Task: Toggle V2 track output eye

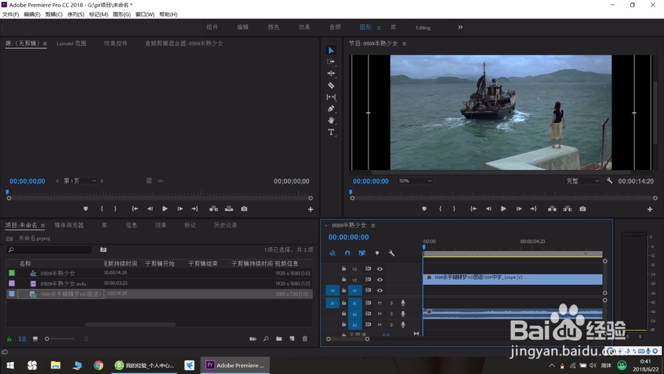Action: tap(380, 280)
